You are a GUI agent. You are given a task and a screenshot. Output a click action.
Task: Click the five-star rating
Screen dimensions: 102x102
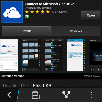[x=37, y=12]
